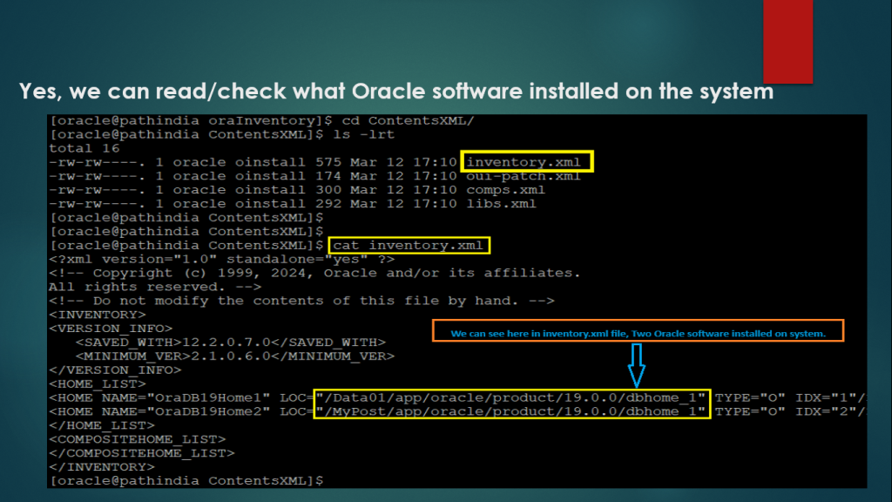This screenshot has height=502, width=892.
Task: Click the yellow-highlighted inventory.xml filename
Action: pos(528,161)
